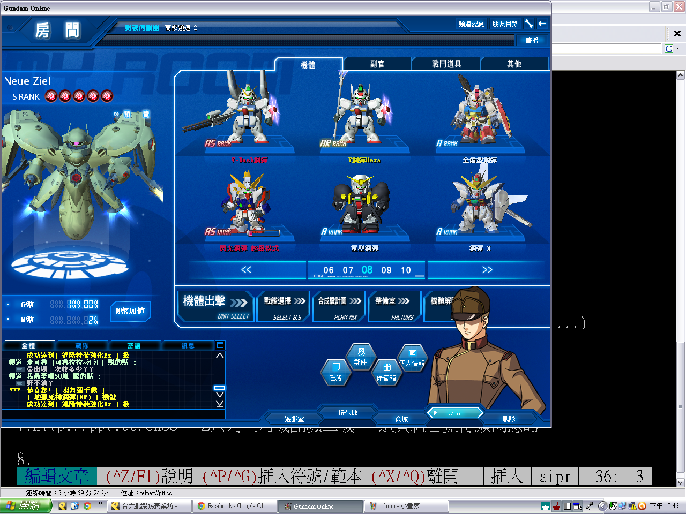The width and height of the screenshot is (686, 514).
Task: Click the chat message input field
Action: [x=114, y=413]
